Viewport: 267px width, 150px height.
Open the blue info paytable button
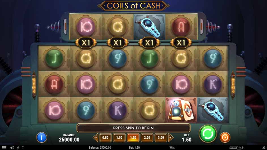pyautogui.click(x=42, y=137)
